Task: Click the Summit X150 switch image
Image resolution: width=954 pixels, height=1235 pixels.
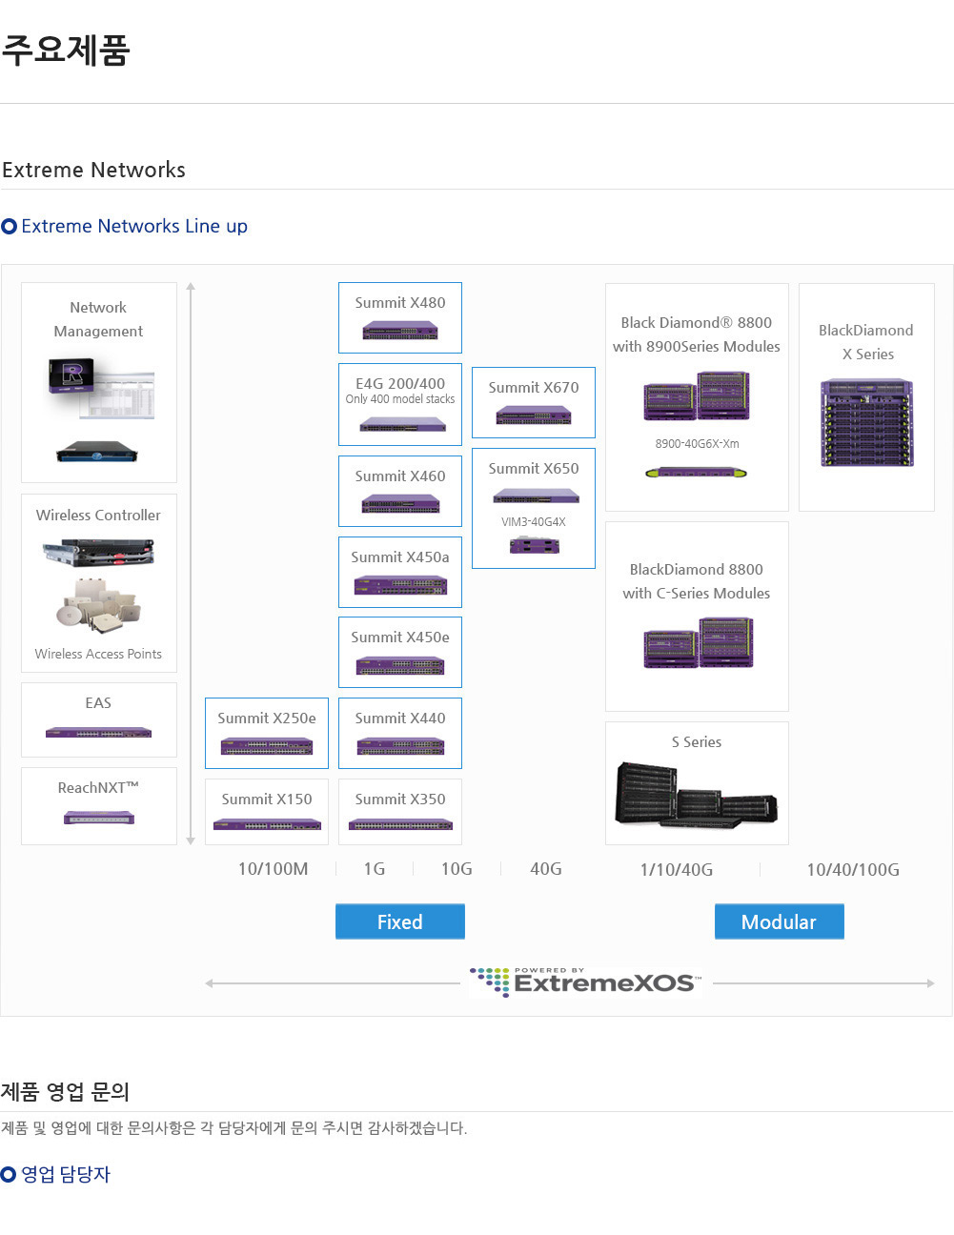Action: coord(267,824)
